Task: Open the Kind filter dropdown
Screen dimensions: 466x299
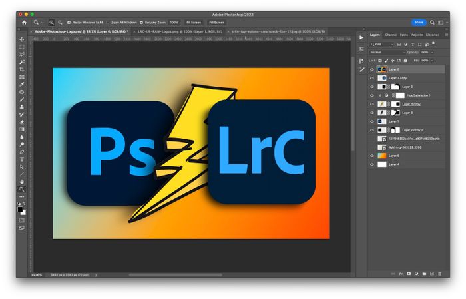Action: pos(381,45)
